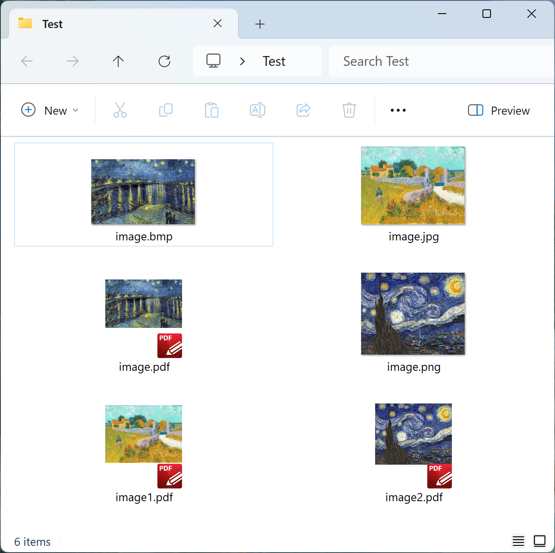Click the PDF badge on image2.pdf

(440, 476)
